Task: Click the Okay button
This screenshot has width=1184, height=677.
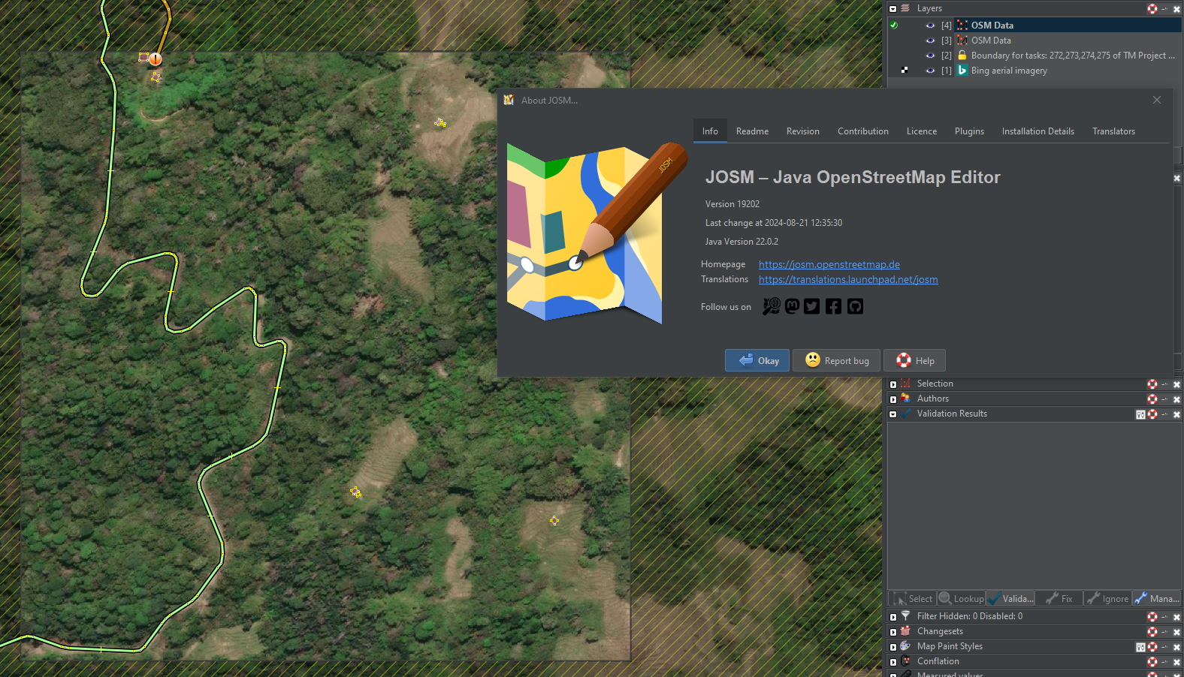Action: pos(757,360)
